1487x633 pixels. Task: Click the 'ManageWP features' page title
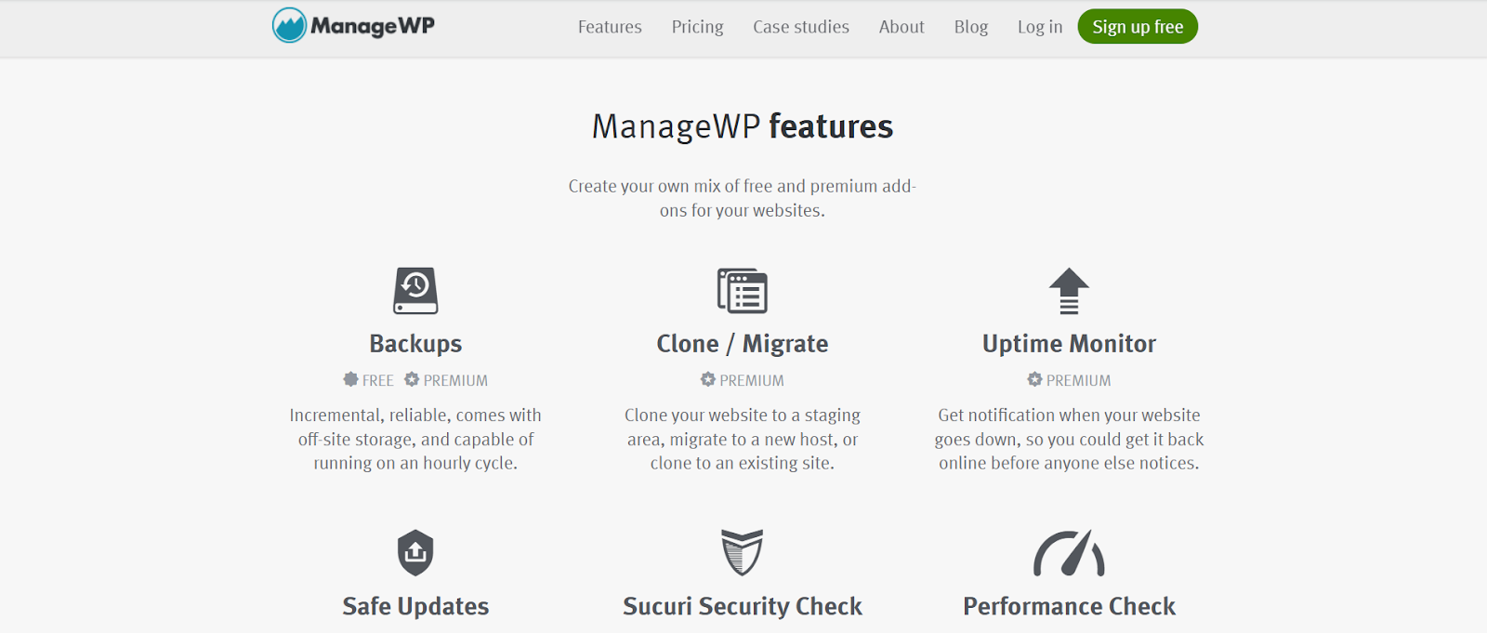[x=742, y=126]
